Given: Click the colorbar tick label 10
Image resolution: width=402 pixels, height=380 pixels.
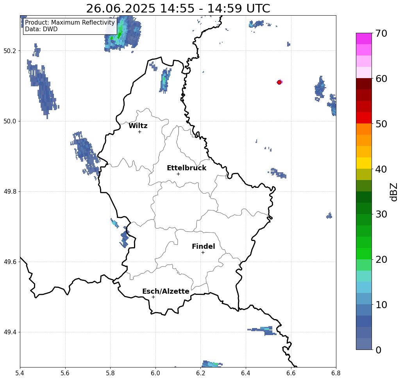Looking at the screenshot, I should coord(381,305).
